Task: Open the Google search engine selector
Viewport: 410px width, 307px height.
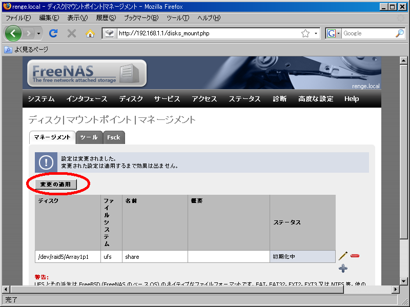Action: [334, 33]
